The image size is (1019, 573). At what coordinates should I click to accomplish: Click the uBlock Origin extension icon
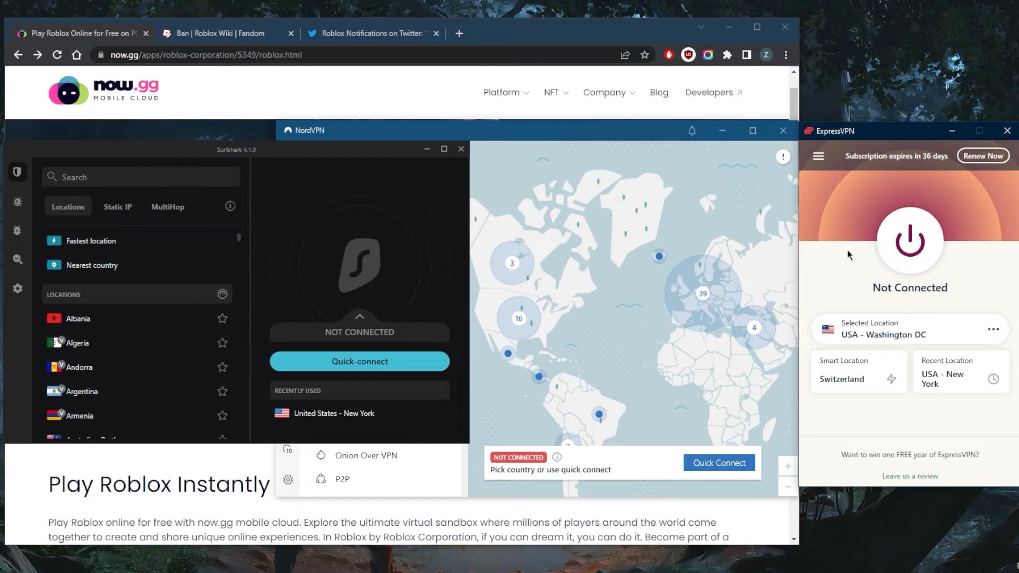click(x=688, y=55)
